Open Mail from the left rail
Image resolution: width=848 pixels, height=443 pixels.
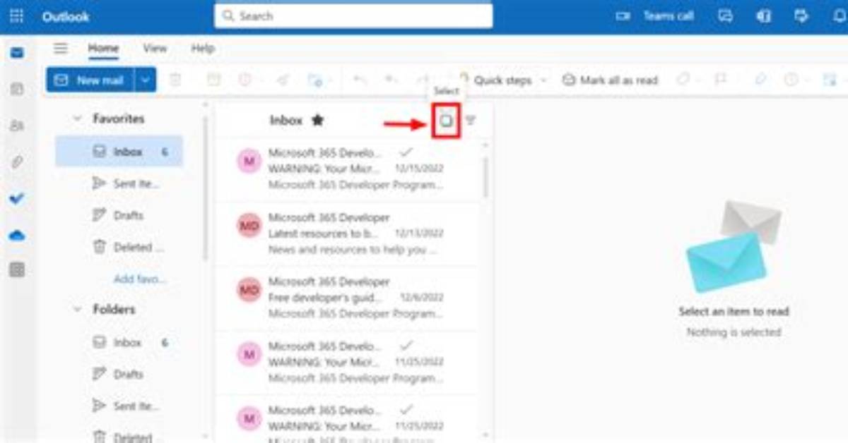[x=17, y=54]
